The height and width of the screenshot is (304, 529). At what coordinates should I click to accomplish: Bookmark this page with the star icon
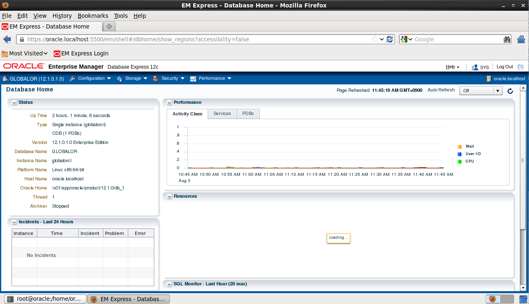tap(375, 39)
